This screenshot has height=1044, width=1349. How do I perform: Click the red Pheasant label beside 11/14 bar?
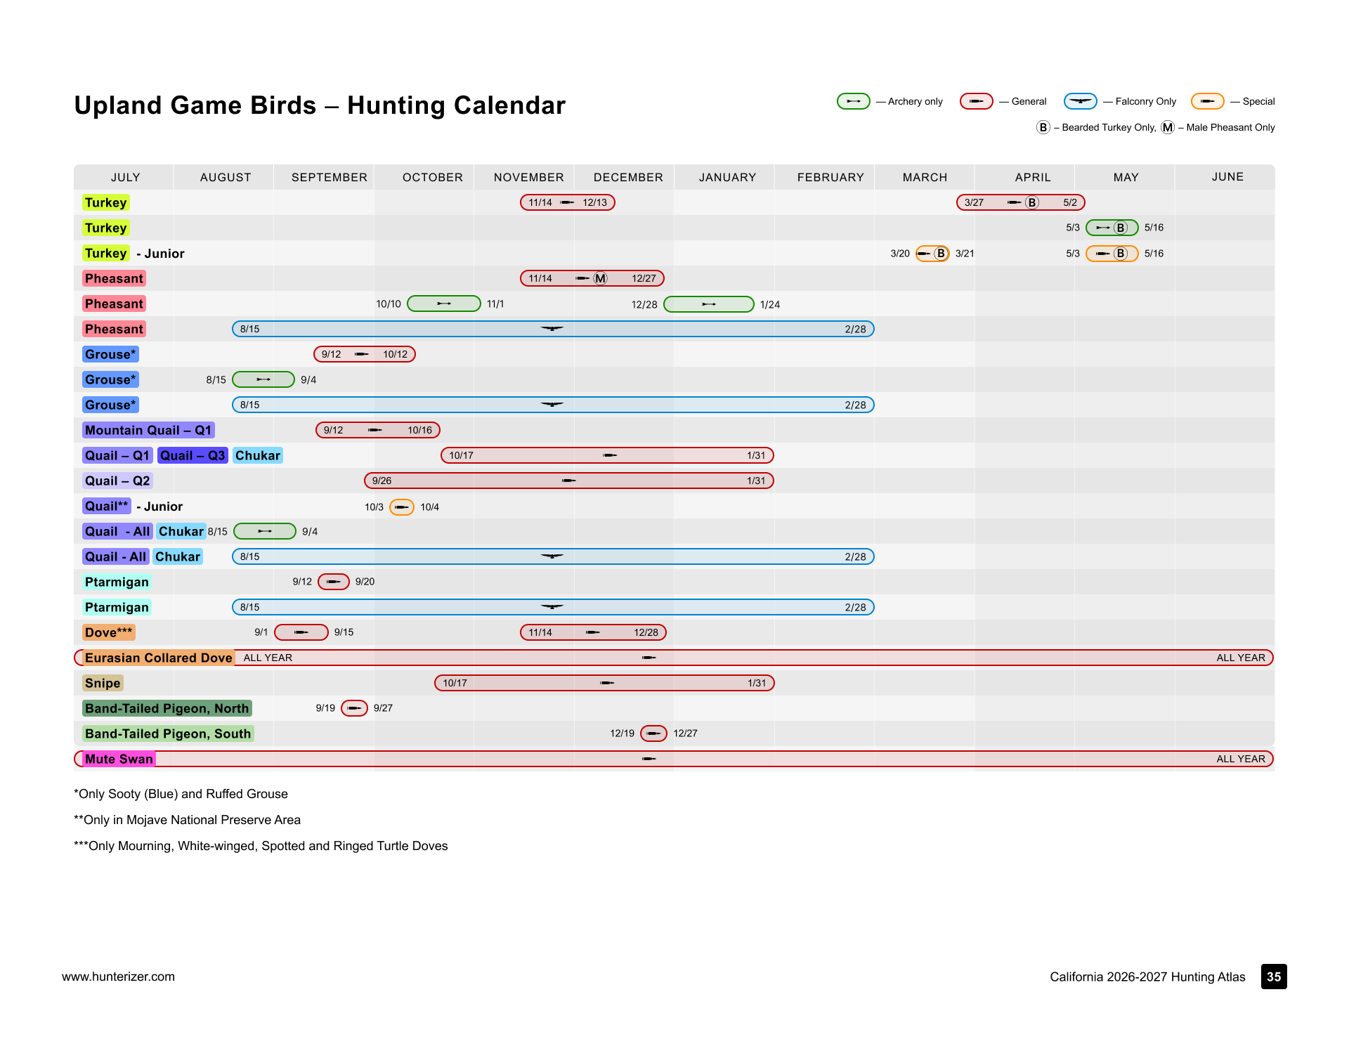pos(114,278)
